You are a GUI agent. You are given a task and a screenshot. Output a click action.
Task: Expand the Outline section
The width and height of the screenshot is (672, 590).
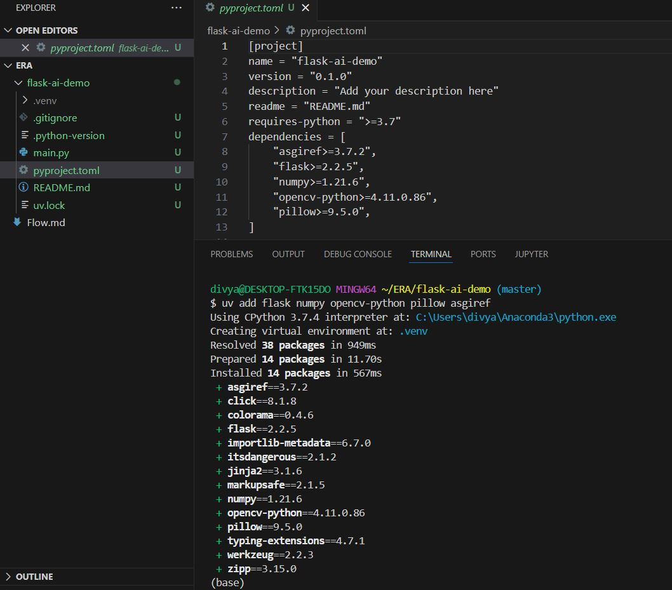8,577
